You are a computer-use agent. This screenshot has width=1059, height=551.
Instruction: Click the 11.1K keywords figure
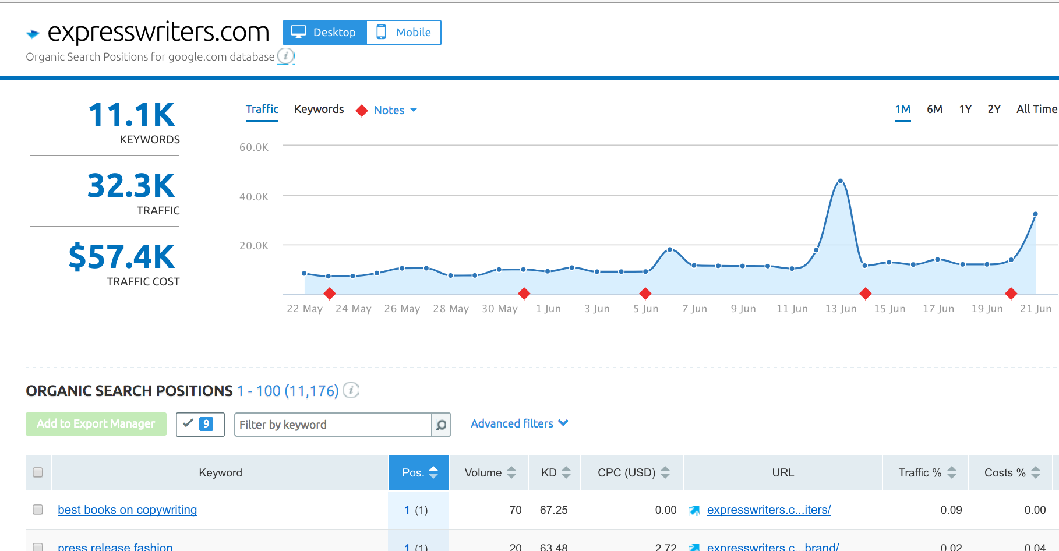coord(132,115)
